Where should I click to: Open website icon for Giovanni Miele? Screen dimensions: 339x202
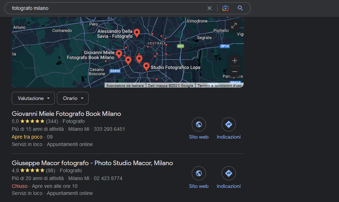[x=199, y=124]
